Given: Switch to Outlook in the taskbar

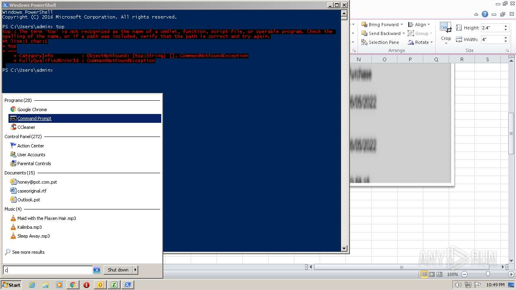Looking at the screenshot, I should (x=100, y=285).
